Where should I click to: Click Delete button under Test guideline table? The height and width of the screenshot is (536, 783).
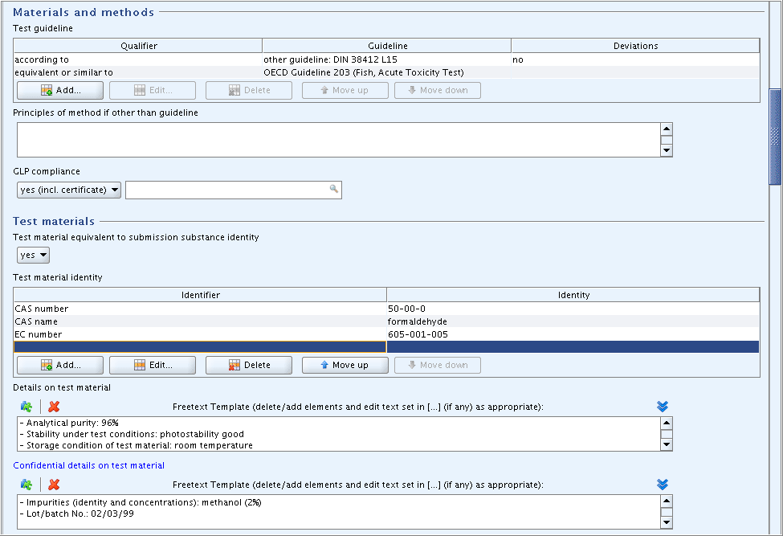click(x=249, y=91)
